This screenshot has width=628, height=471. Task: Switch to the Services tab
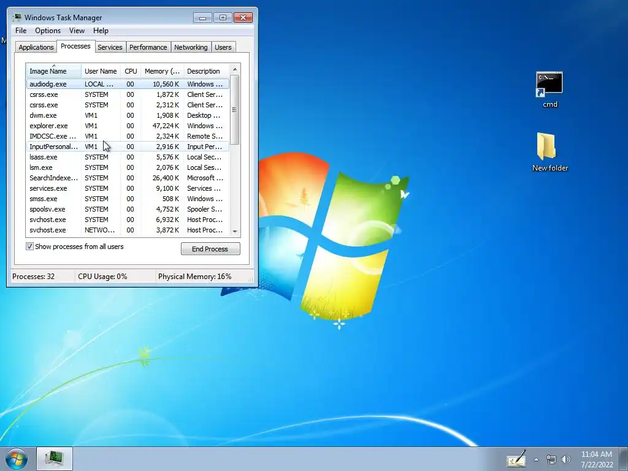(110, 47)
